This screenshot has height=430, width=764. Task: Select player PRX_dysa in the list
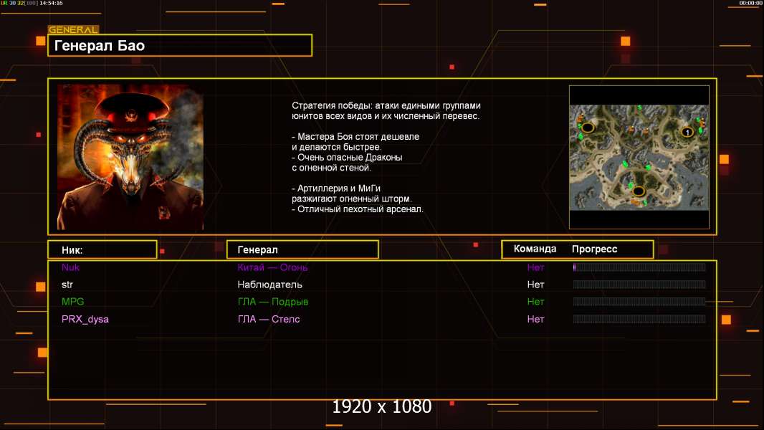[x=85, y=319]
